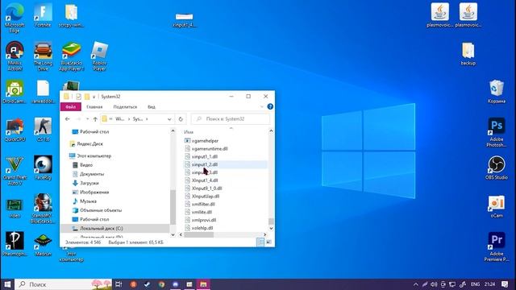Select the Phasmophobia desktop icon
This screenshot has height=290, width=516.
(x=15, y=244)
